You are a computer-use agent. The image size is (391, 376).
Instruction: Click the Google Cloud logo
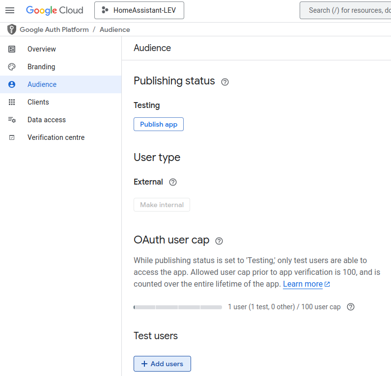point(55,10)
